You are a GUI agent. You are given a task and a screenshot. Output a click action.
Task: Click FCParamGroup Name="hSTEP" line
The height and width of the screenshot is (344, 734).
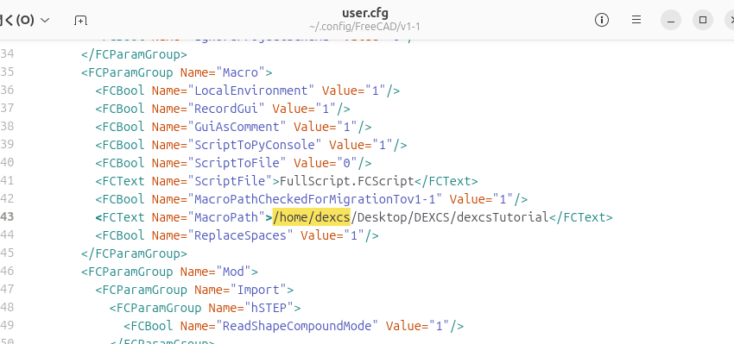point(205,308)
